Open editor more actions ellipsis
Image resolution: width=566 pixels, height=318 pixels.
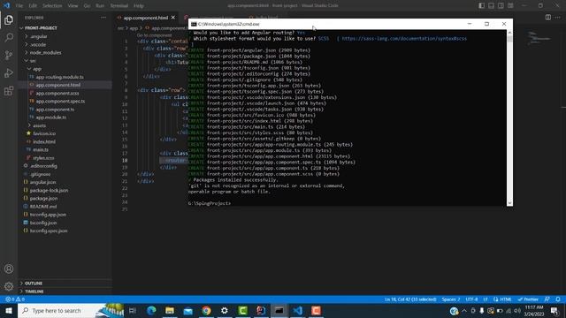pos(558,18)
